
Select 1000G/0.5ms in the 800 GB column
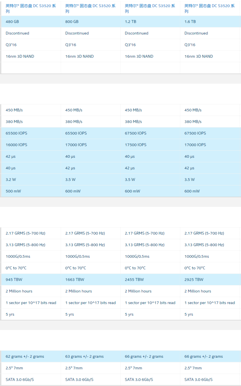(x=78, y=257)
